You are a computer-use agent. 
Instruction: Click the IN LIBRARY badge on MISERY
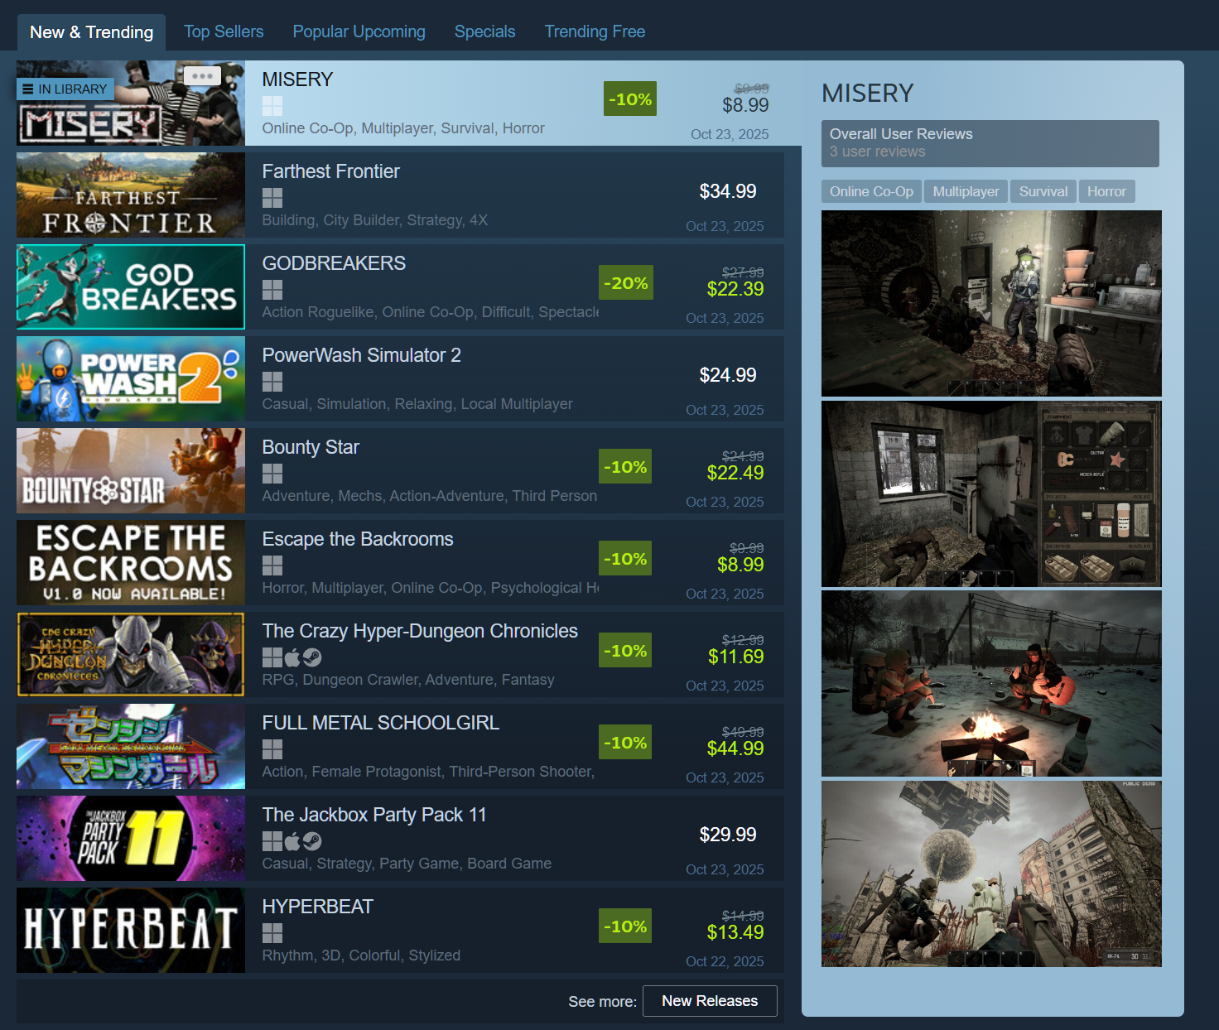point(65,89)
